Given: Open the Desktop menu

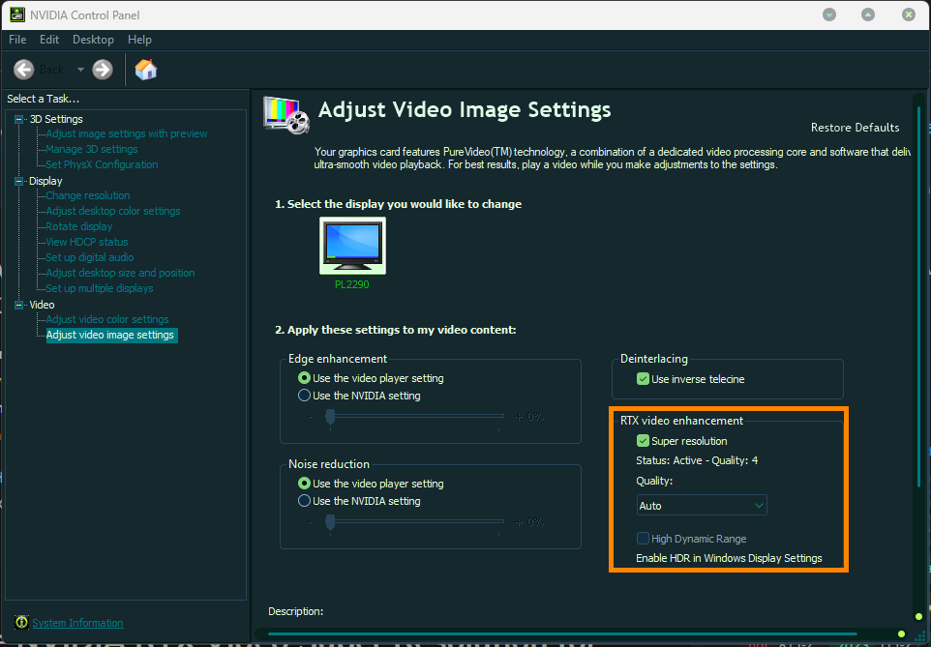Looking at the screenshot, I should point(93,40).
